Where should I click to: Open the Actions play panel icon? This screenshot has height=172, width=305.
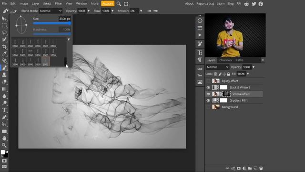[x=200, y=35]
